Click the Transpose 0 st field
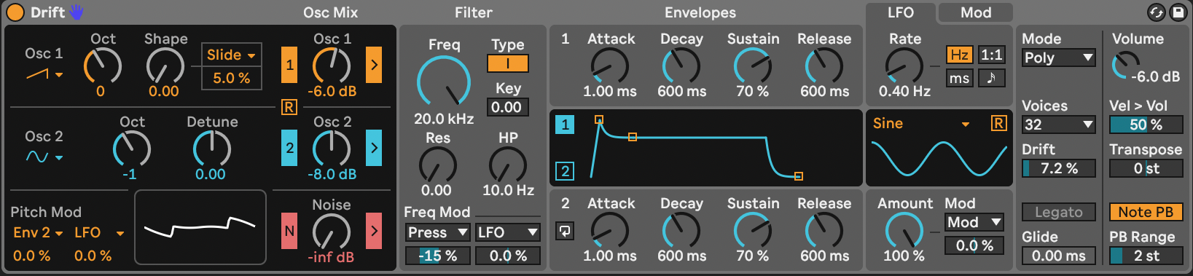The width and height of the screenshot is (1193, 276). tap(1146, 168)
